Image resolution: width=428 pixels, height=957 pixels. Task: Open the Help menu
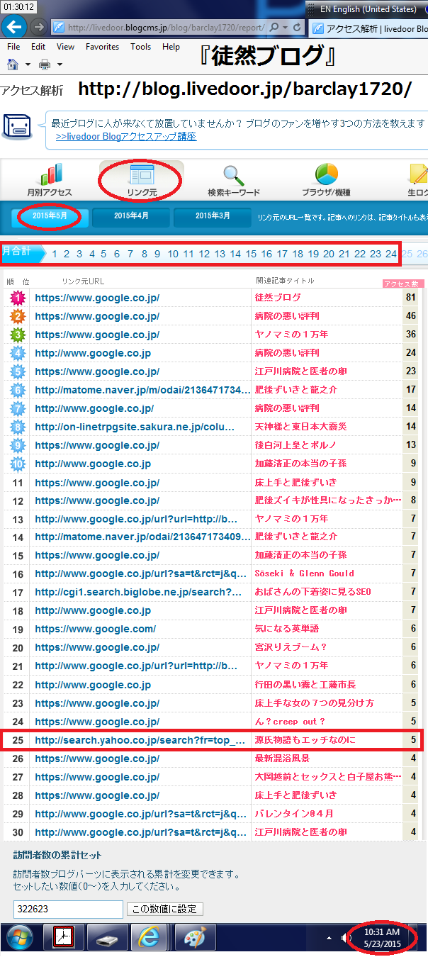171,47
